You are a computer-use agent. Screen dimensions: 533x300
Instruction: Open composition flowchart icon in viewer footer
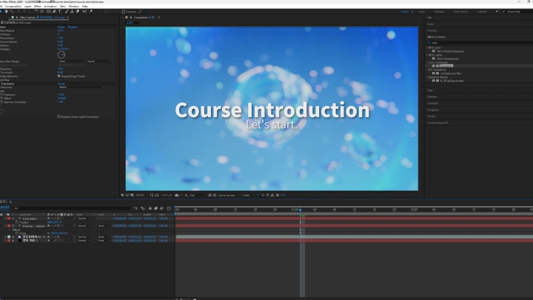pyautogui.click(x=272, y=196)
